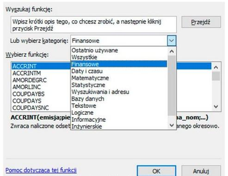Image resolution: width=228 pixels, height=176 pixels.
Task: Select the 'Matematyczne' category
Action: [119, 78]
